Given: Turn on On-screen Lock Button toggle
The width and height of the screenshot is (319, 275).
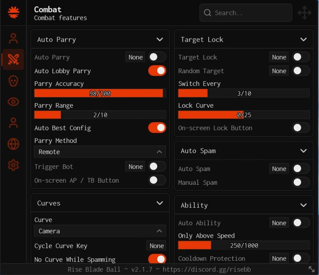Looking at the screenshot, I should pyautogui.click(x=301, y=128).
